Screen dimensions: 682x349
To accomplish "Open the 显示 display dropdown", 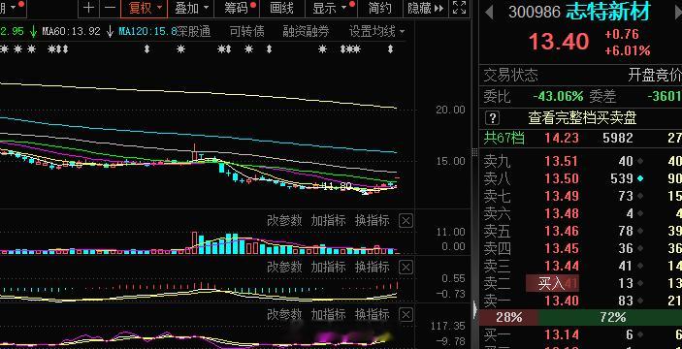I will (x=330, y=8).
